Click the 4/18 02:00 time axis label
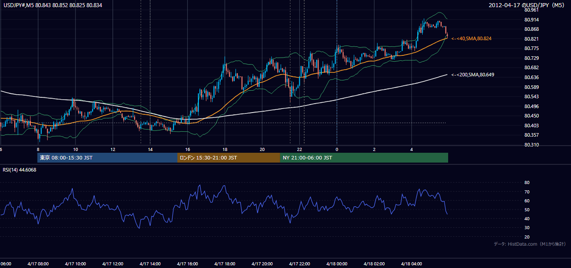Image resolution: width=571 pixels, height=268 pixels. pyautogui.click(x=374, y=264)
